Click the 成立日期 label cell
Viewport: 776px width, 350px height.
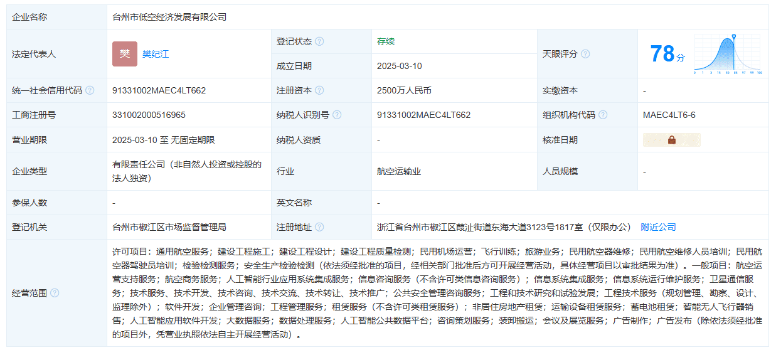tap(322, 66)
